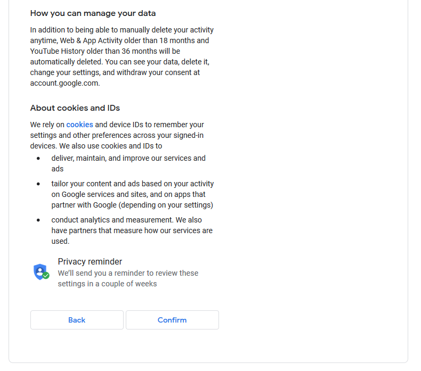The image size is (421, 371).
Task: Click the "We rely on" paragraph start
Action: [47, 125]
